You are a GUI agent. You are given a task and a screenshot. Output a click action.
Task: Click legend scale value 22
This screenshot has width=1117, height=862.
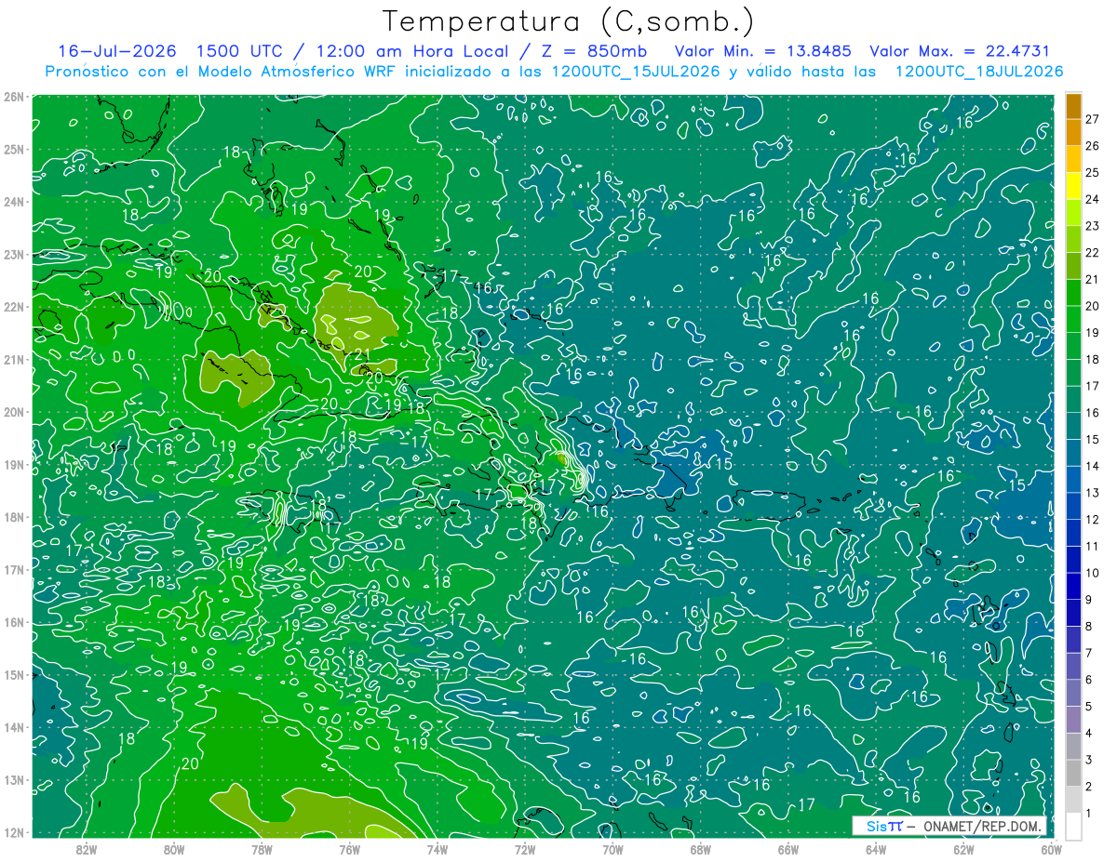pyautogui.click(x=1093, y=252)
